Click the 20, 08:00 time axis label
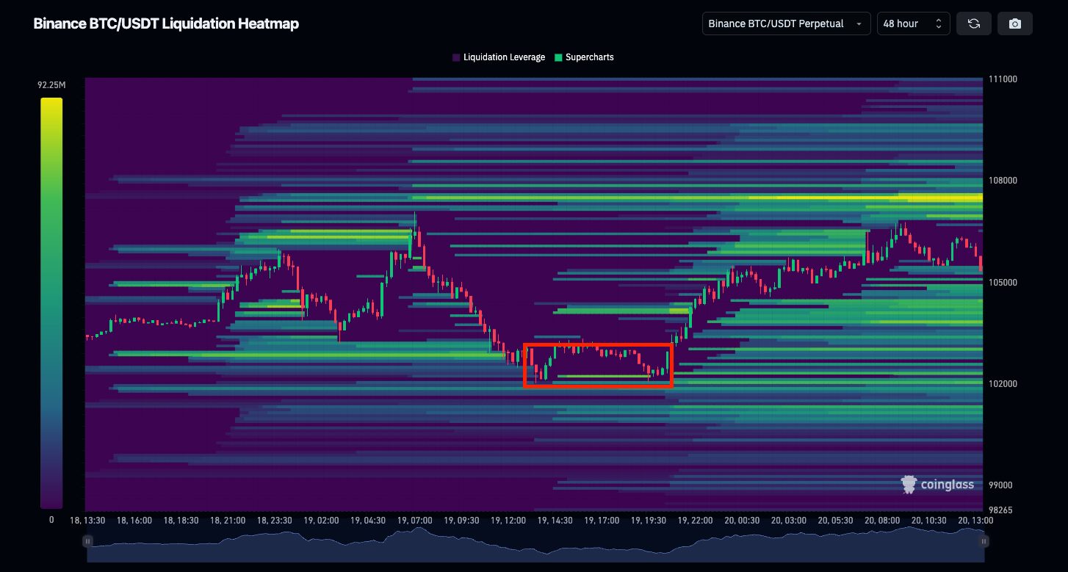 point(881,521)
